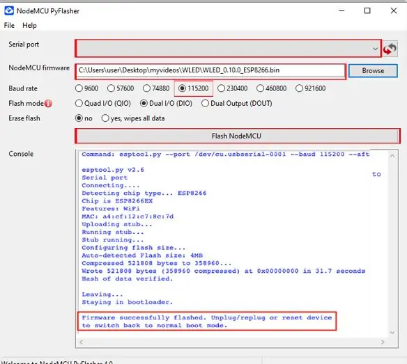
Task: Choose Dual I/O (DIO) flash mode
Action: 166,104
